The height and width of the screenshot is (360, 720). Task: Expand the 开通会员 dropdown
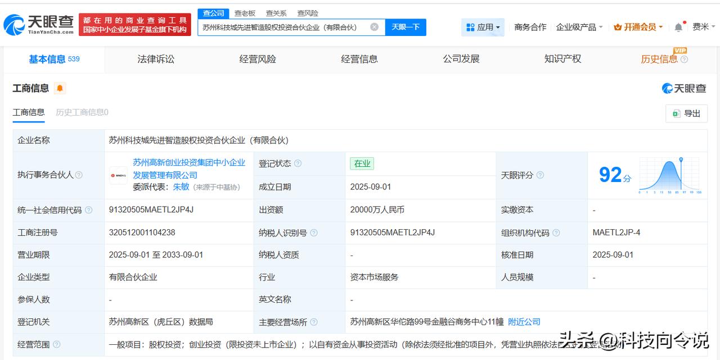pos(638,27)
